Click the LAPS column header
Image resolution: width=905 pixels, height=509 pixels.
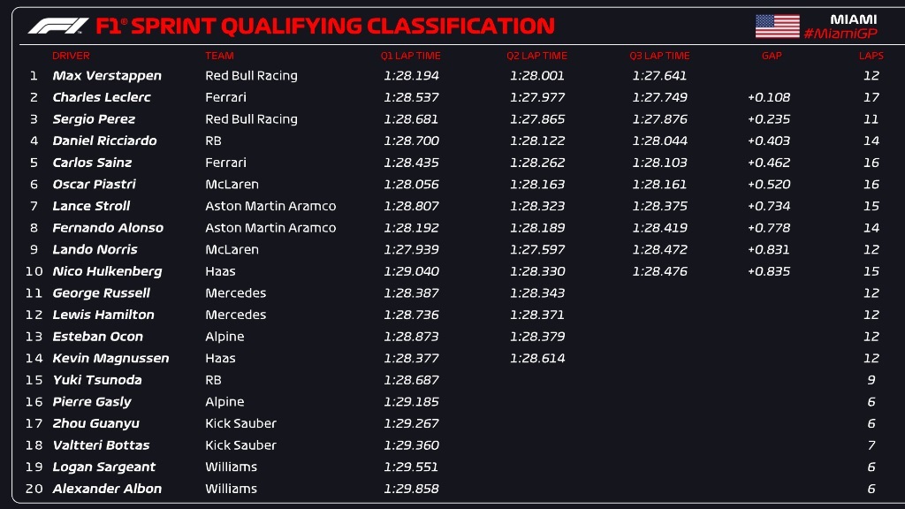coord(871,56)
